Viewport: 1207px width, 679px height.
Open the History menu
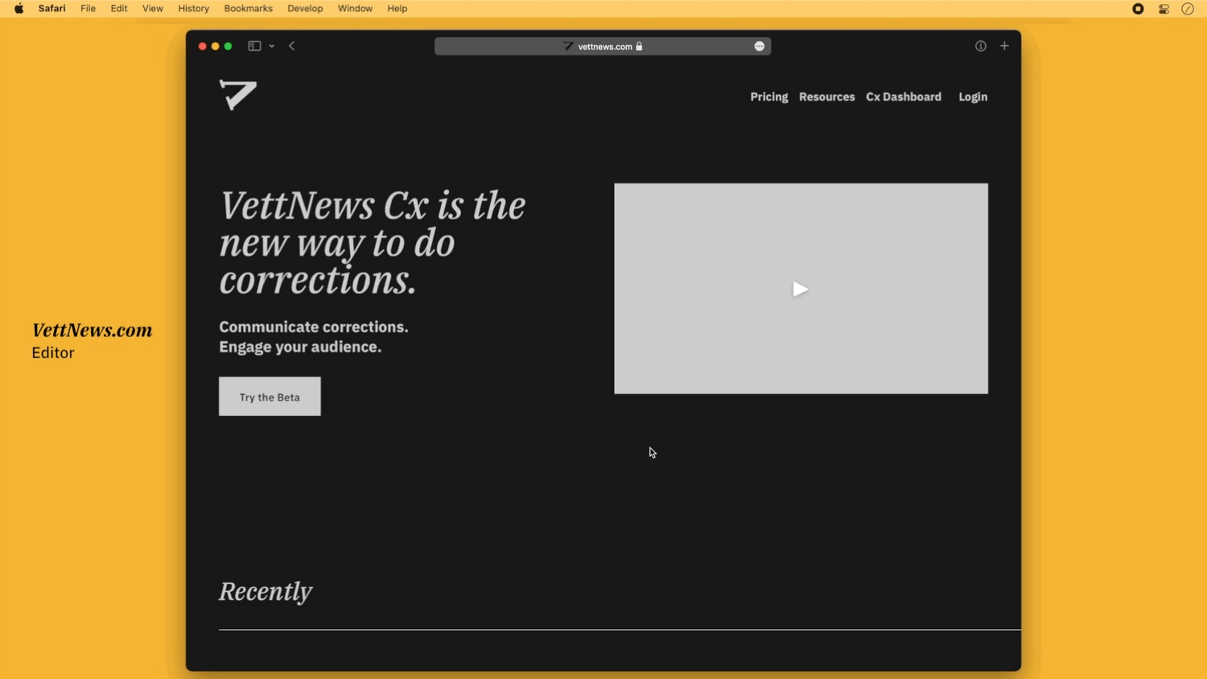[193, 9]
